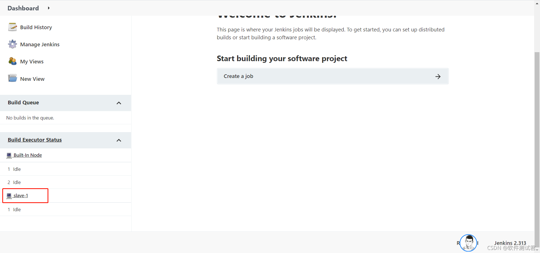Click the Build Queue heading text

pos(23,102)
